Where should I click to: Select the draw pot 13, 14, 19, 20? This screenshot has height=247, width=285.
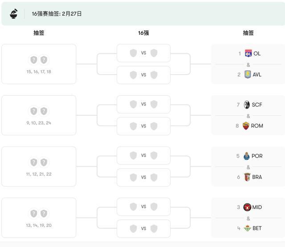(x=39, y=218)
